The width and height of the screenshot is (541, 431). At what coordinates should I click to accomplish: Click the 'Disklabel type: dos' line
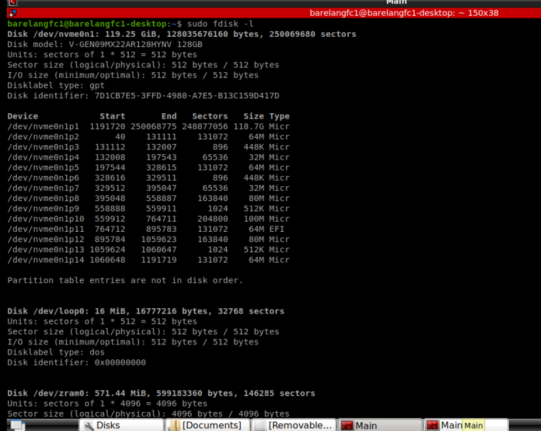(x=56, y=353)
